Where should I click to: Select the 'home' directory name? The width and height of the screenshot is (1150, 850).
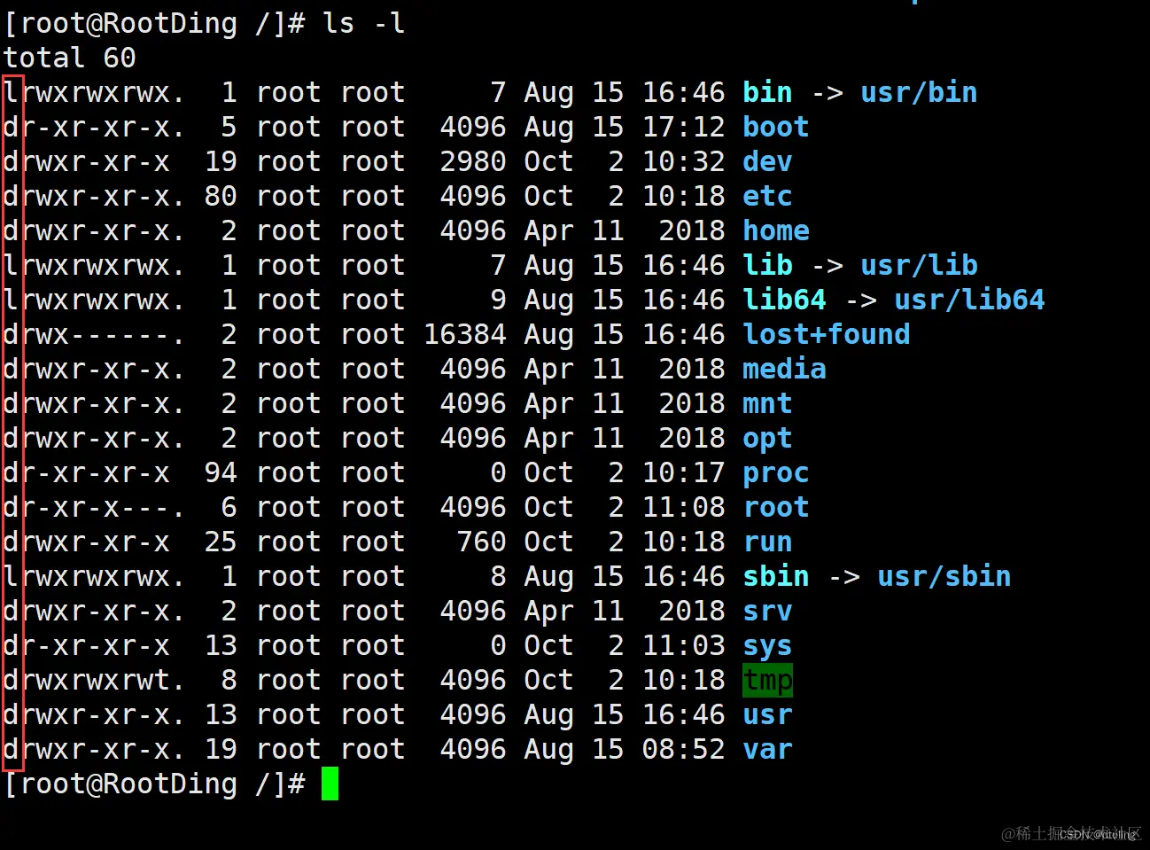click(775, 230)
